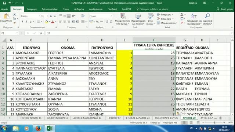The image size is (235, 132).
Task: Apply red font color
Action: tap(53, 22)
